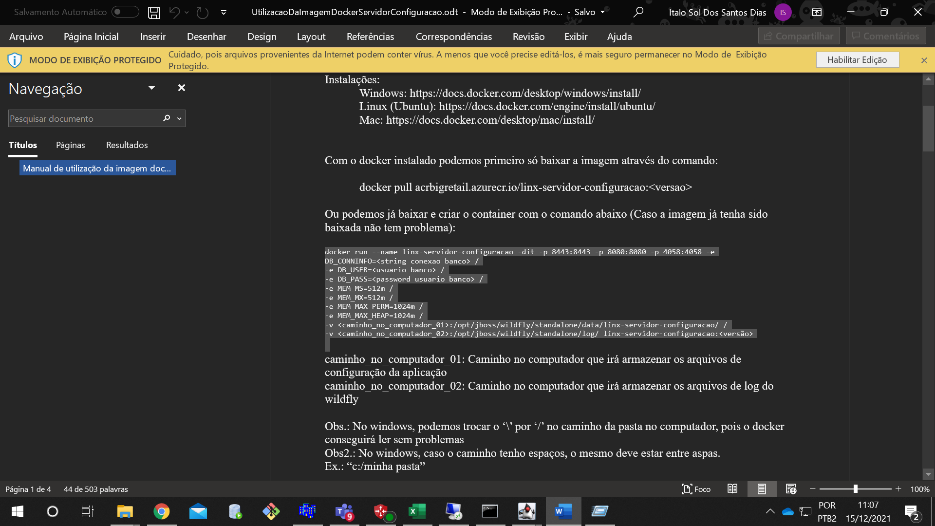The height and width of the screenshot is (526, 935).
Task: Expand Navegação pane options arrow
Action: pyautogui.click(x=151, y=88)
